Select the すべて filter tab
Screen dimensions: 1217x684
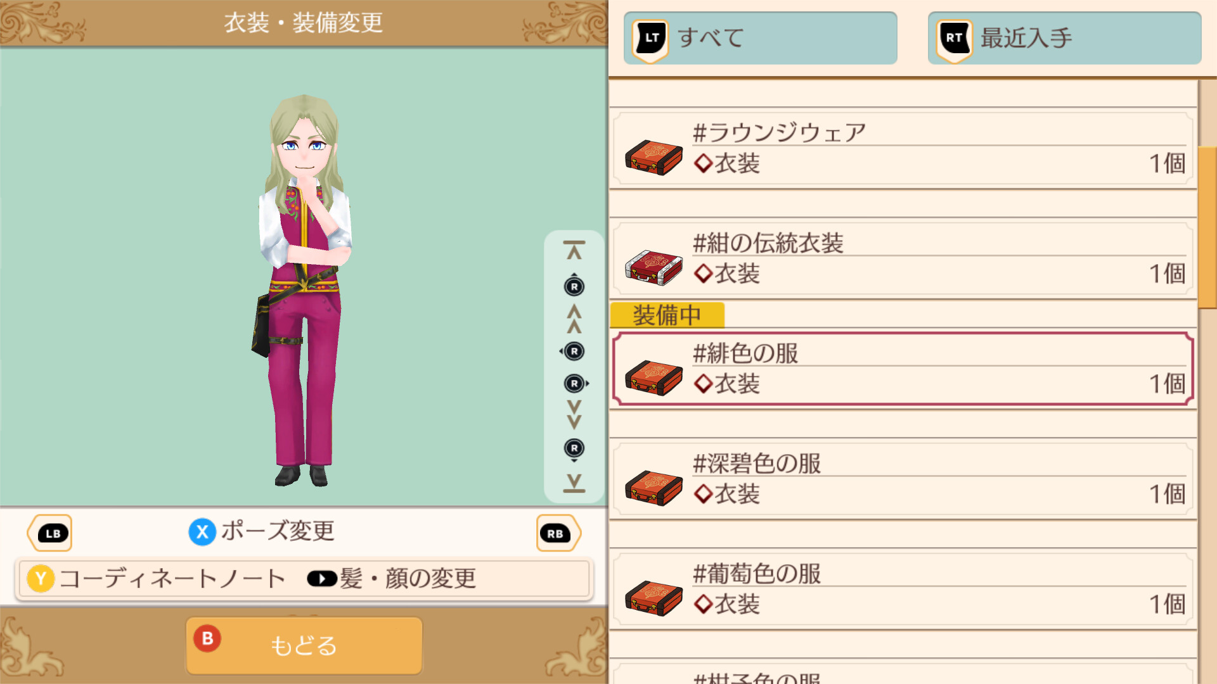(760, 38)
